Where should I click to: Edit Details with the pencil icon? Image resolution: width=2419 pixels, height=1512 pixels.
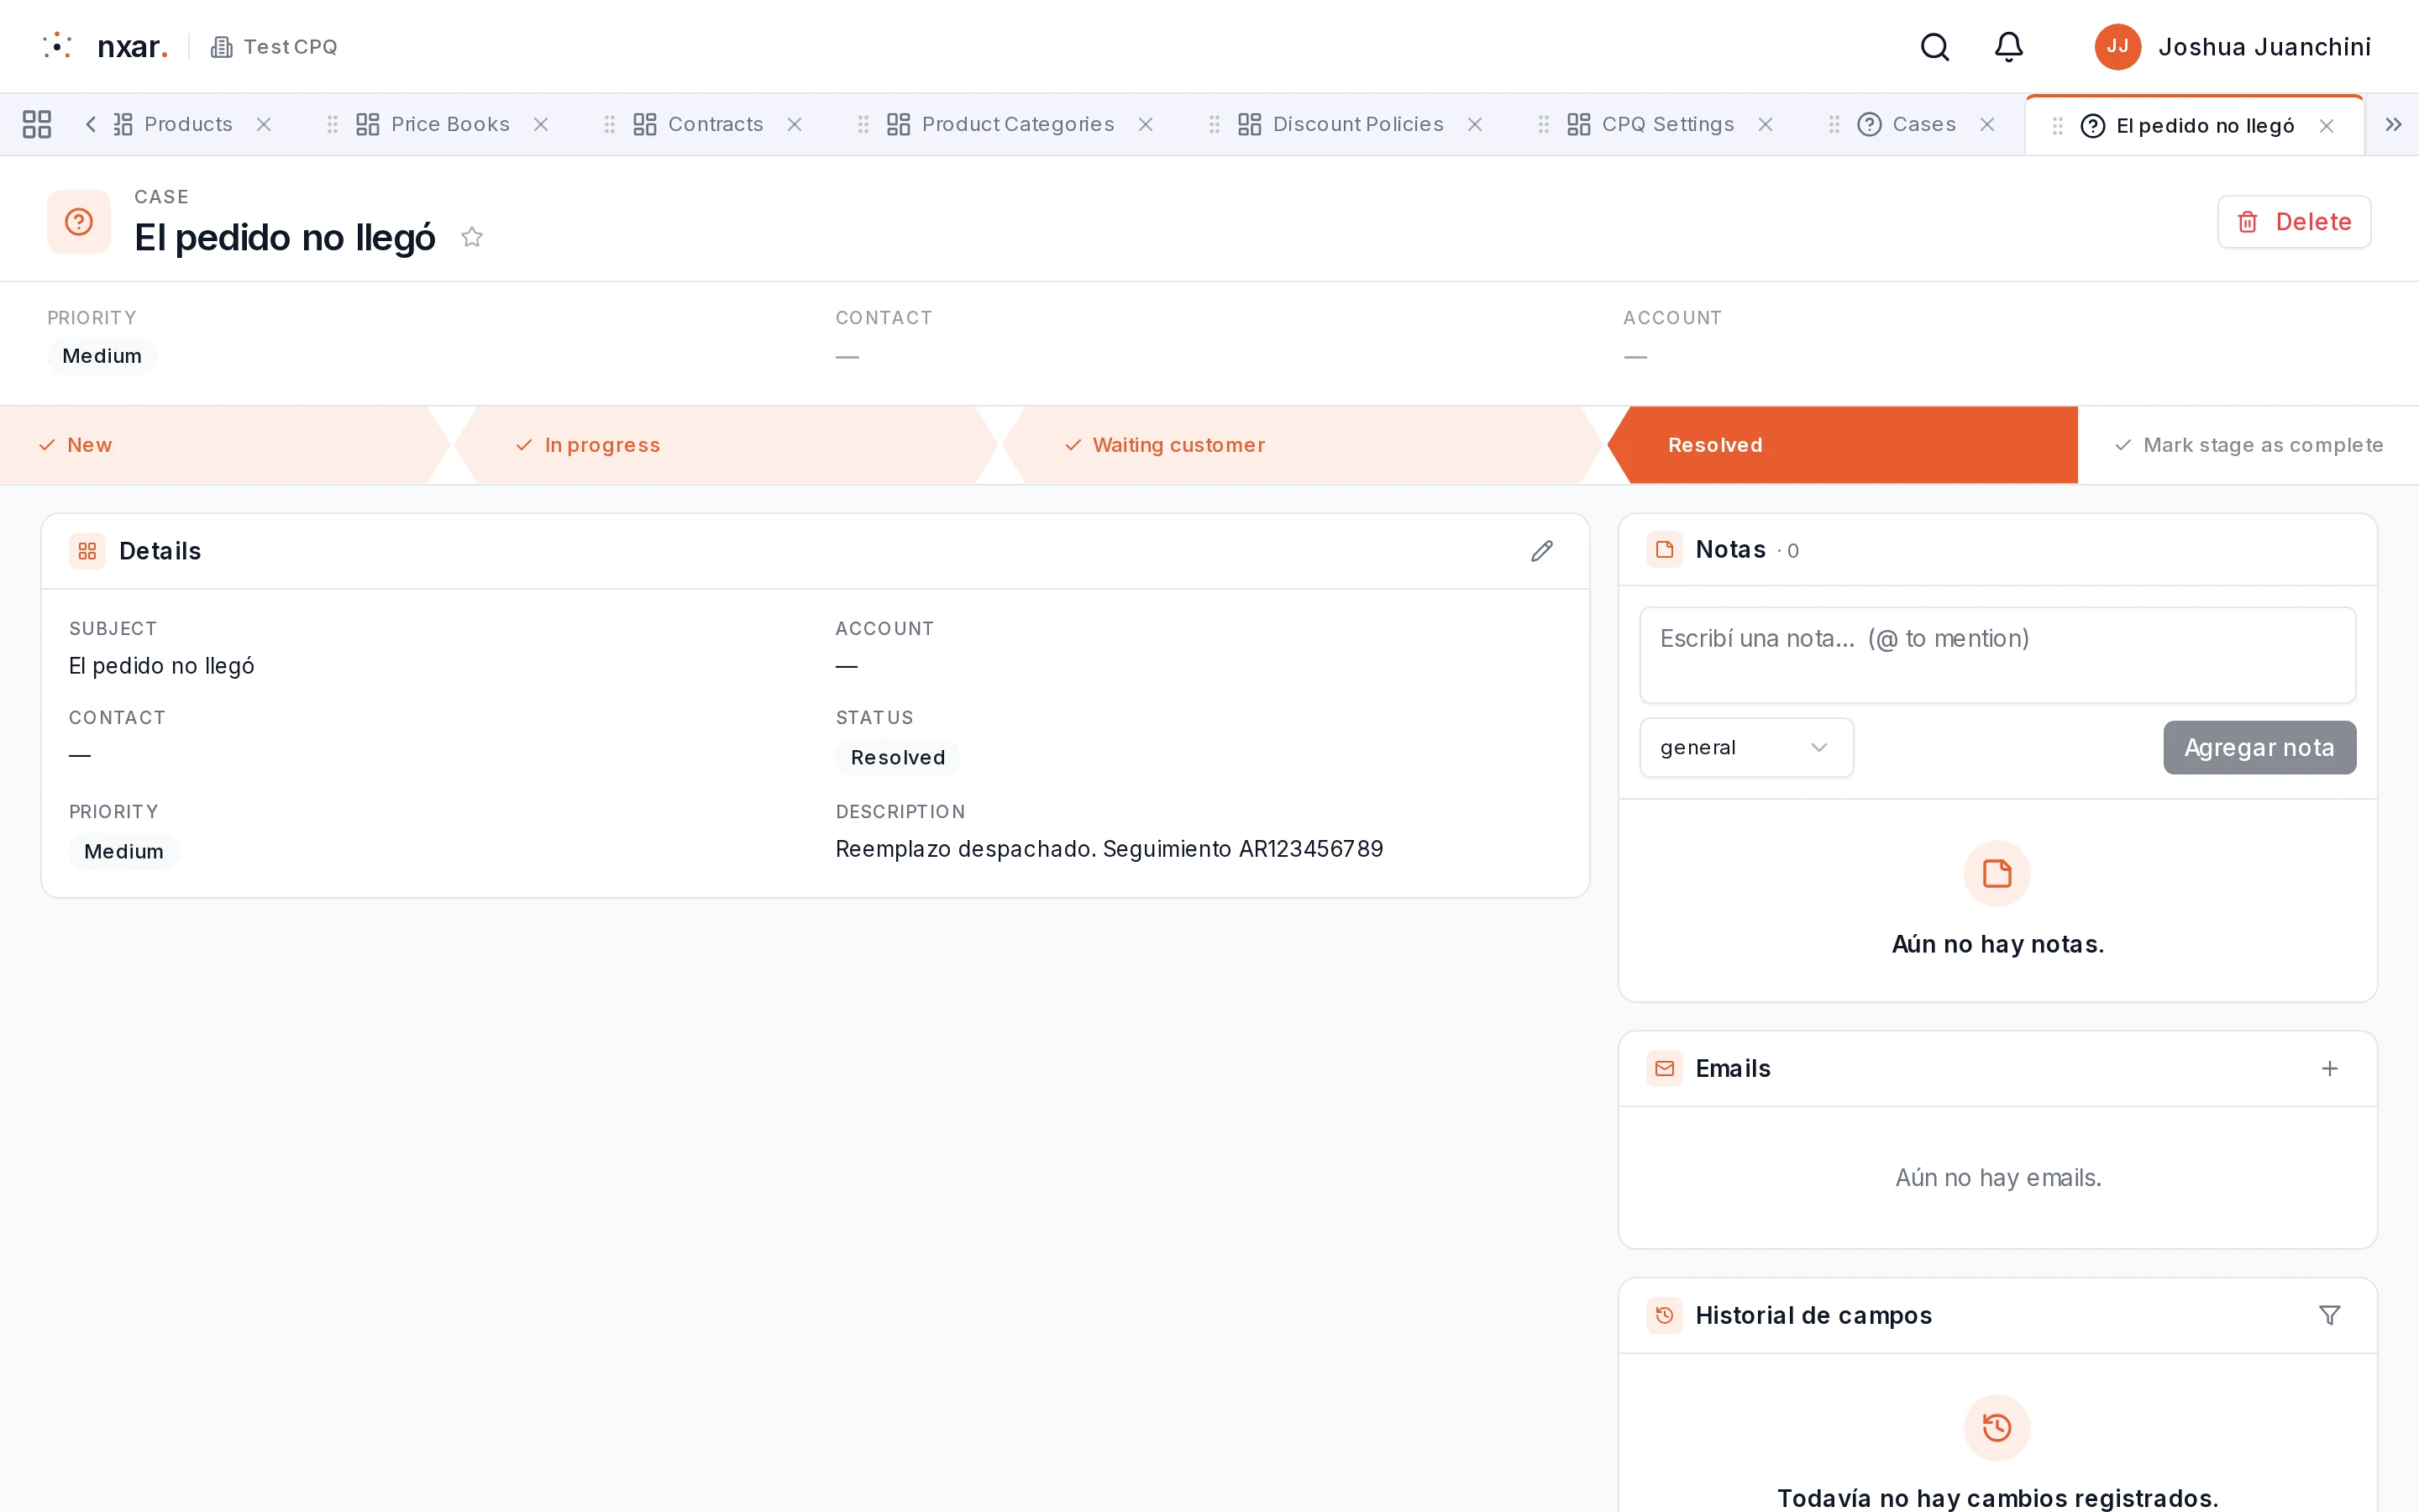(x=1541, y=551)
